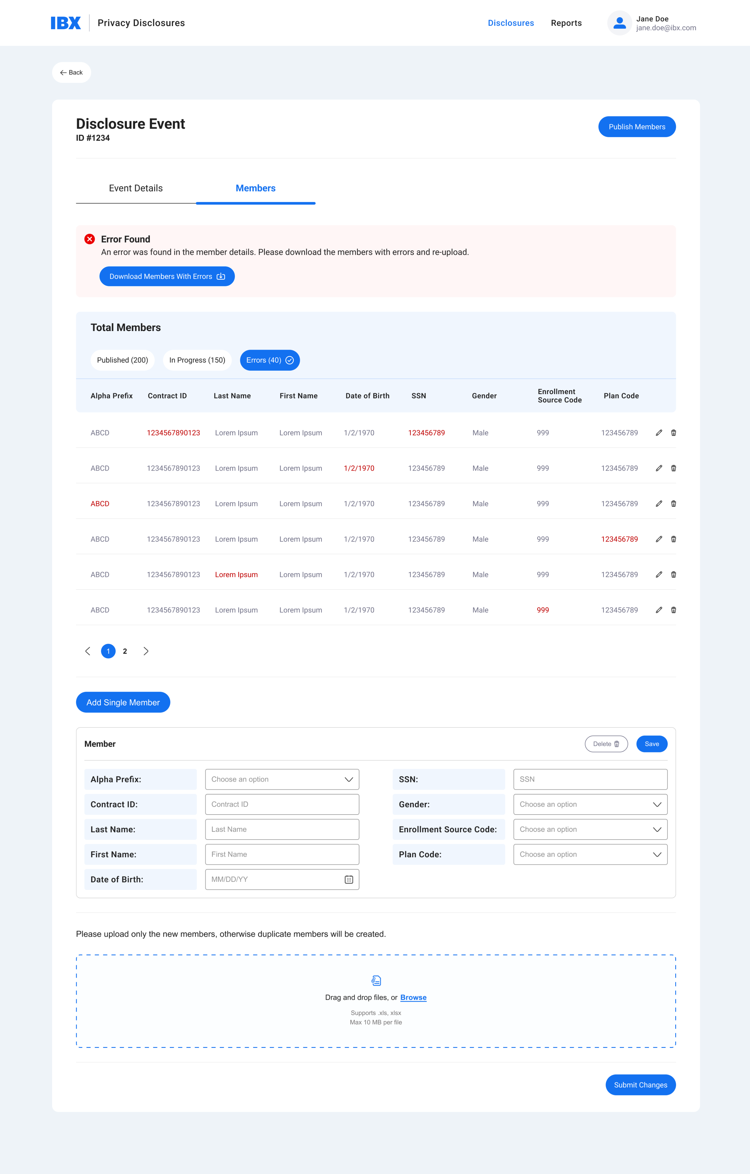Toggle the Errors (40) filter chip
This screenshot has height=1174, width=750.
point(269,360)
